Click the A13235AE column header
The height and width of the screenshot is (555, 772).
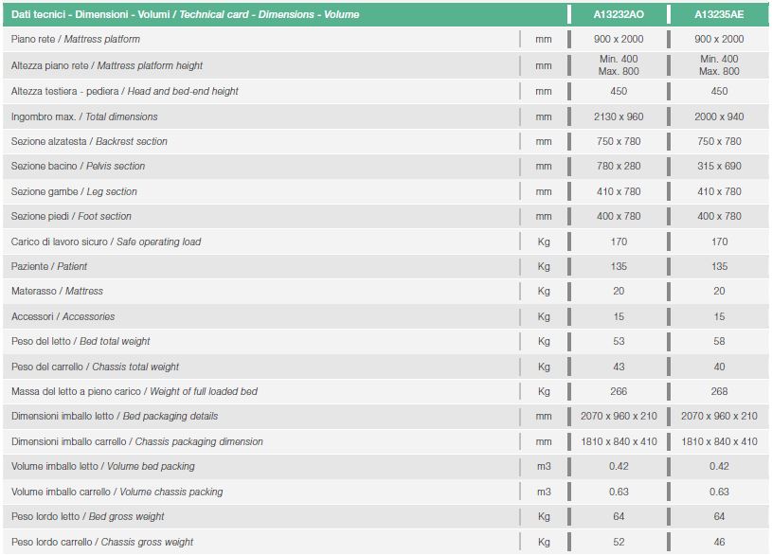(x=719, y=14)
